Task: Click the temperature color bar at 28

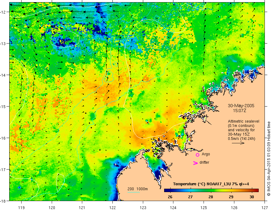Action: coord(211,190)
